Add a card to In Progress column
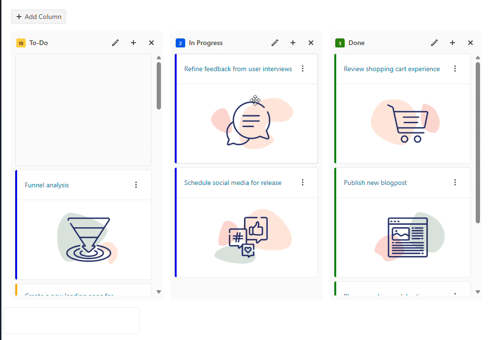Screen dimensions: 499x340 pyautogui.click(x=293, y=43)
